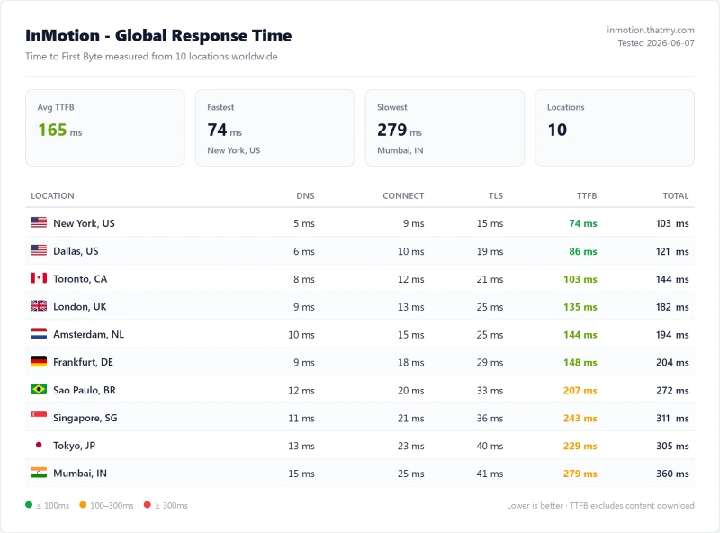Click the Tokyo, JP location name
Image resolution: width=720 pixels, height=533 pixels.
(x=75, y=446)
